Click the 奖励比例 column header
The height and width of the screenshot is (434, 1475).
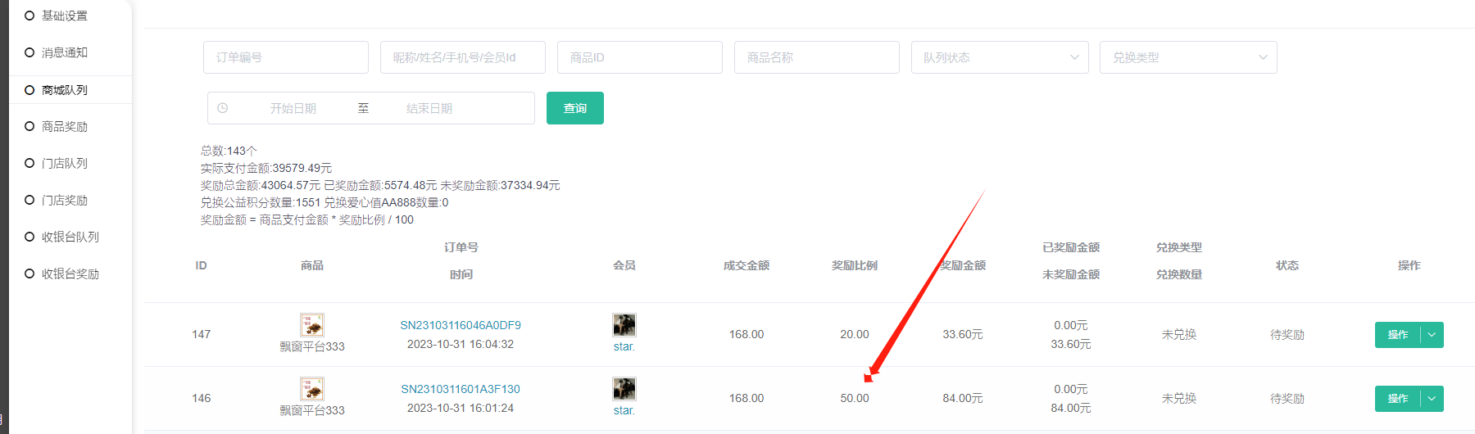(855, 265)
